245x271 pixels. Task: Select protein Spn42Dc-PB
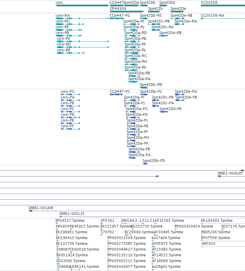156,100
